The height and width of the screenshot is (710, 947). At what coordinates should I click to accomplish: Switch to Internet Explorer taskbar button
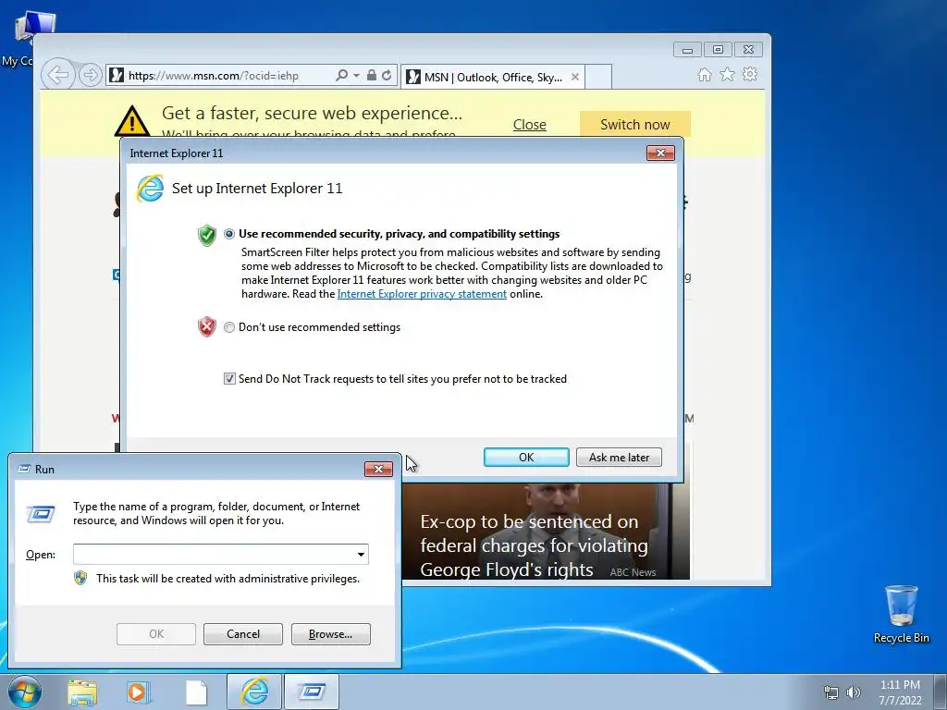pyautogui.click(x=254, y=692)
